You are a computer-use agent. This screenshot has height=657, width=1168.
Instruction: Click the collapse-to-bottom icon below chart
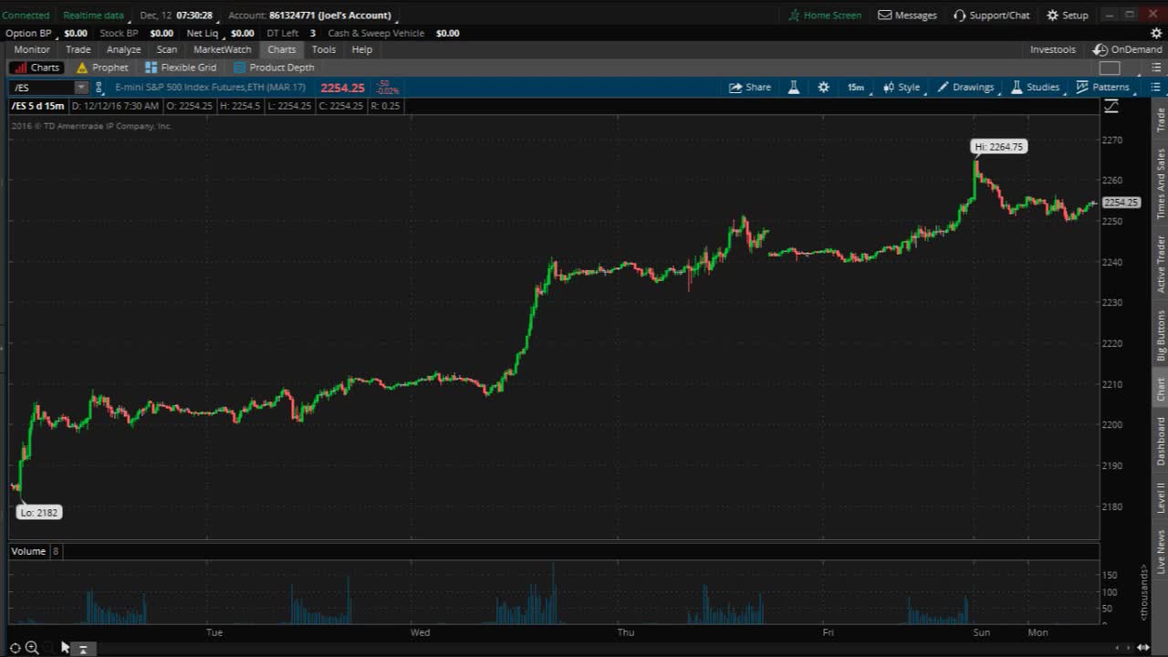(82, 649)
